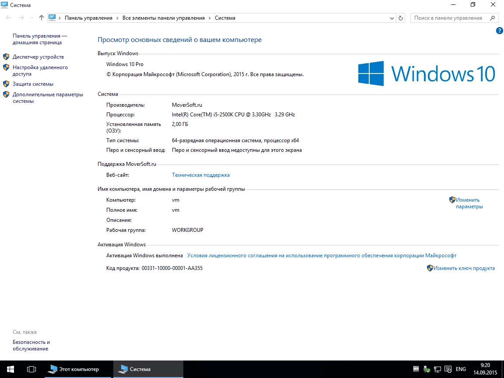The height and width of the screenshot is (378, 504).
Task: Click shield icon beside Изменить ключ продукта
Action: coord(430,268)
